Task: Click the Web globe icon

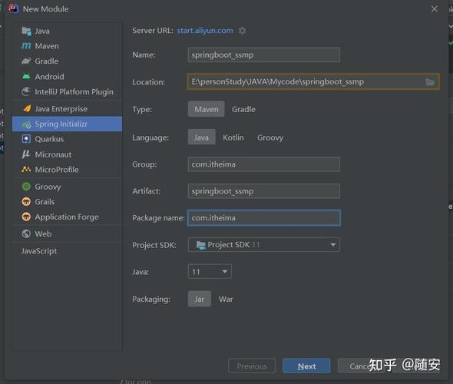Action: (26, 233)
